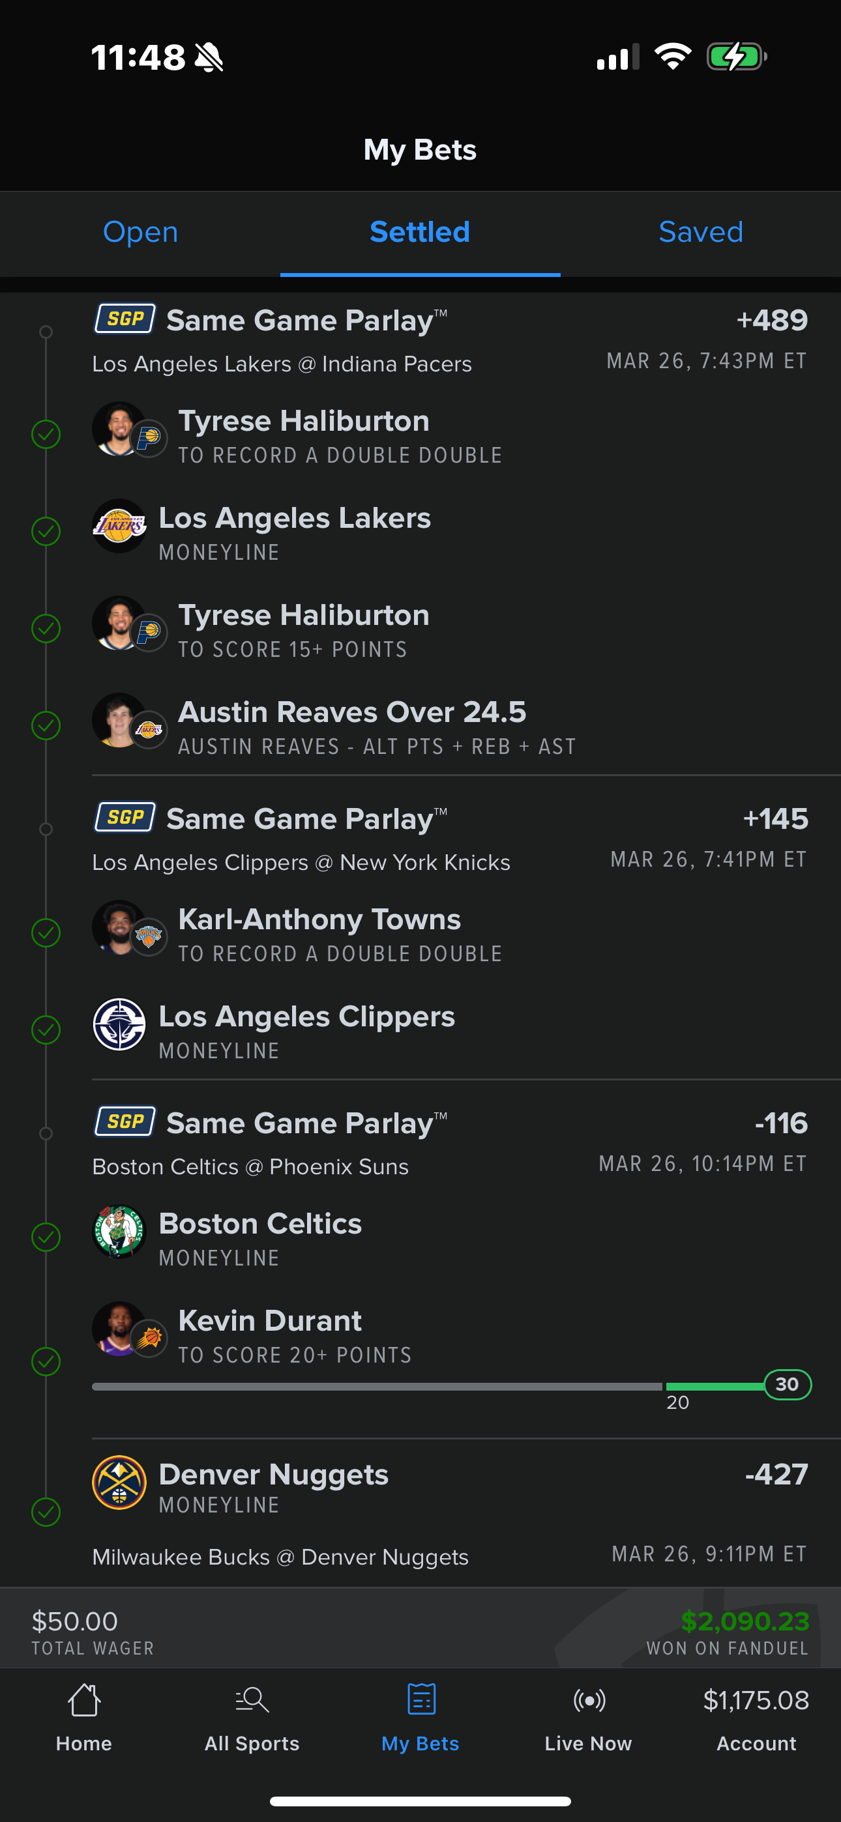Viewport: 841px width, 1822px height.
Task: Tap green check beside Denver Nuggets Moneyline
Action: pyautogui.click(x=46, y=1512)
